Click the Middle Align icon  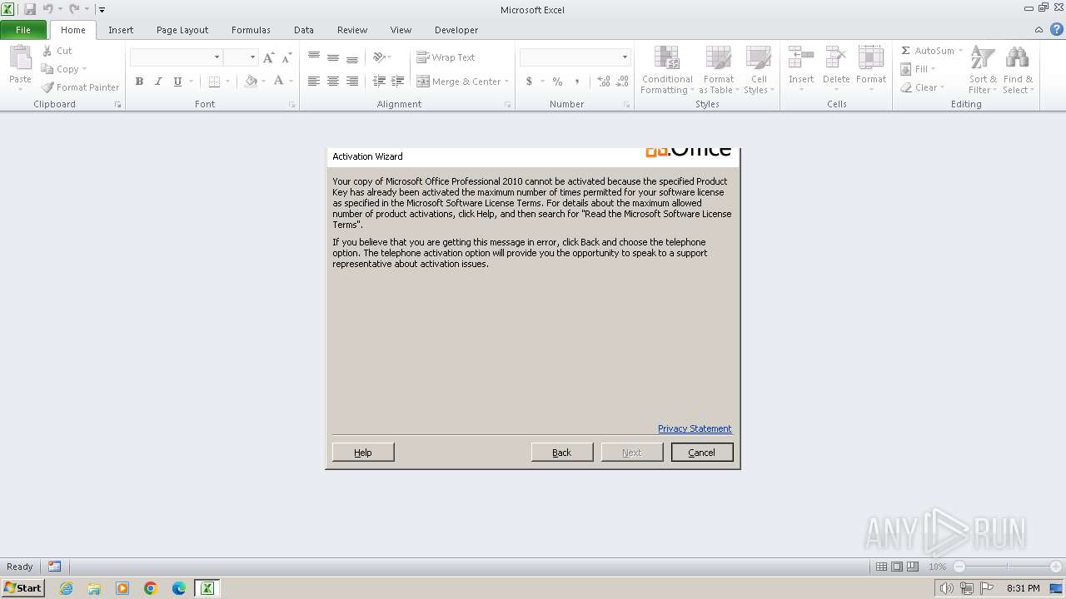tap(333, 57)
